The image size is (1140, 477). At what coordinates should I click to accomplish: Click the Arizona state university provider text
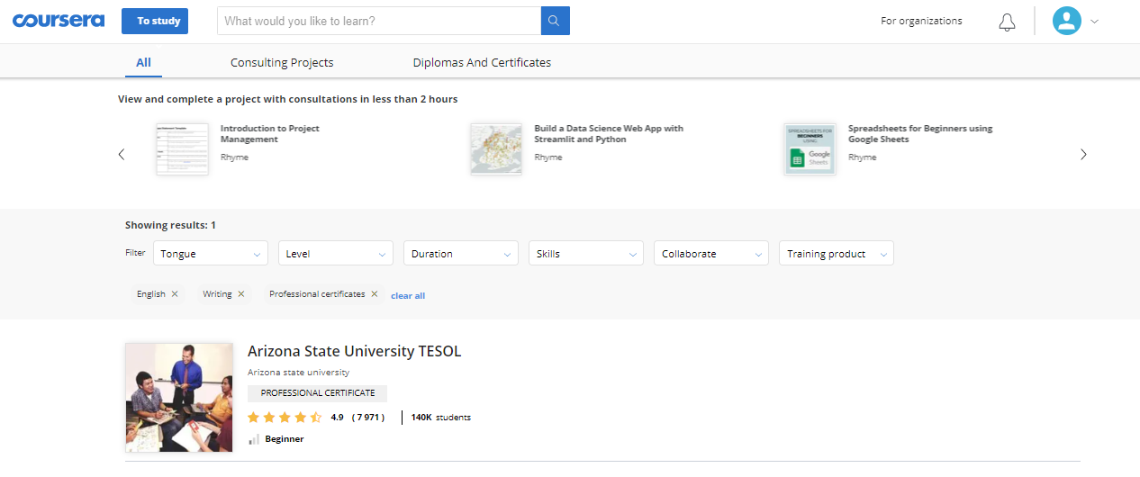pos(299,372)
